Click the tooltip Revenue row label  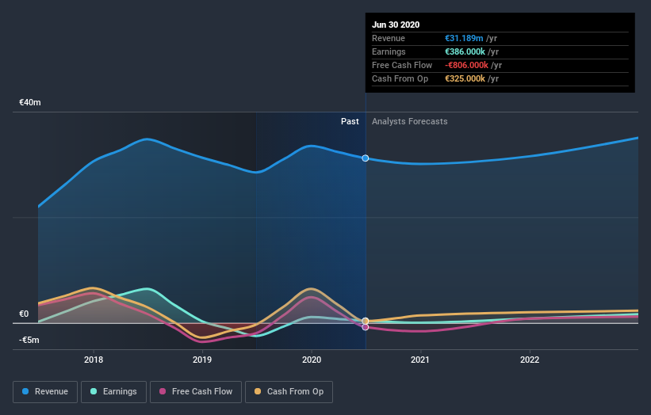tap(389, 38)
